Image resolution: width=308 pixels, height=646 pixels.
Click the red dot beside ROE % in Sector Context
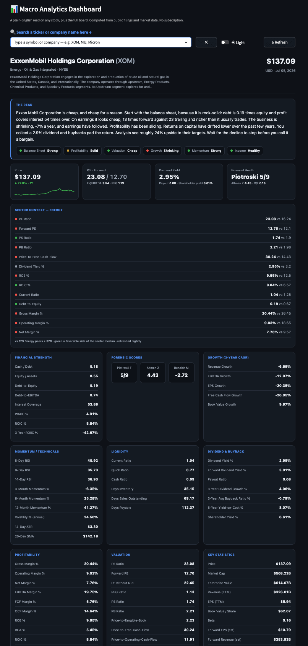tap(16, 276)
